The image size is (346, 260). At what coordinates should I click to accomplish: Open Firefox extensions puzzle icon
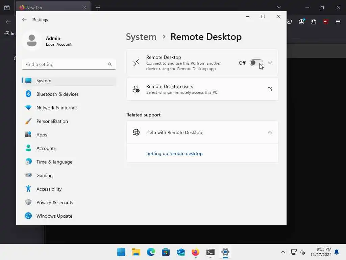click(x=314, y=22)
